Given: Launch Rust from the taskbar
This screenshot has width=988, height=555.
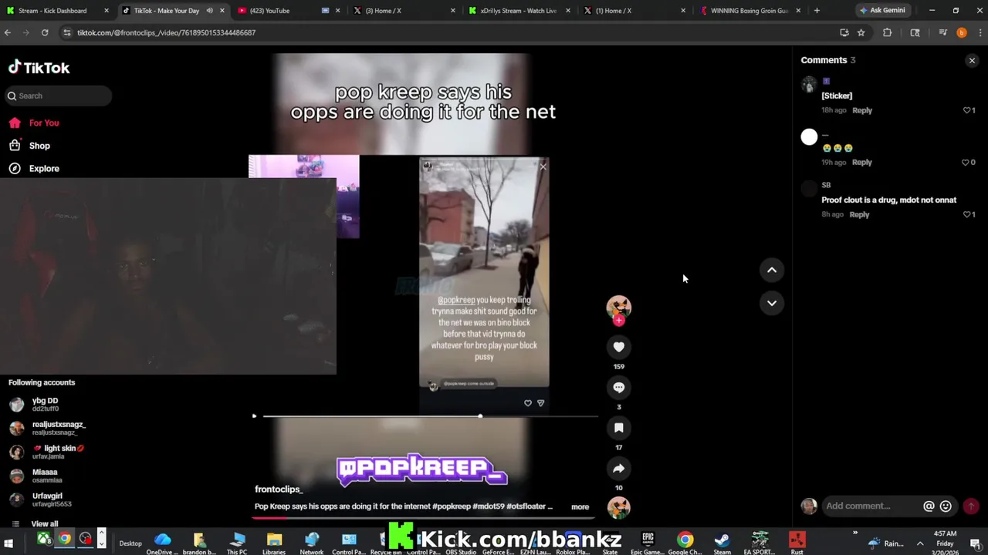Looking at the screenshot, I should [797, 543].
